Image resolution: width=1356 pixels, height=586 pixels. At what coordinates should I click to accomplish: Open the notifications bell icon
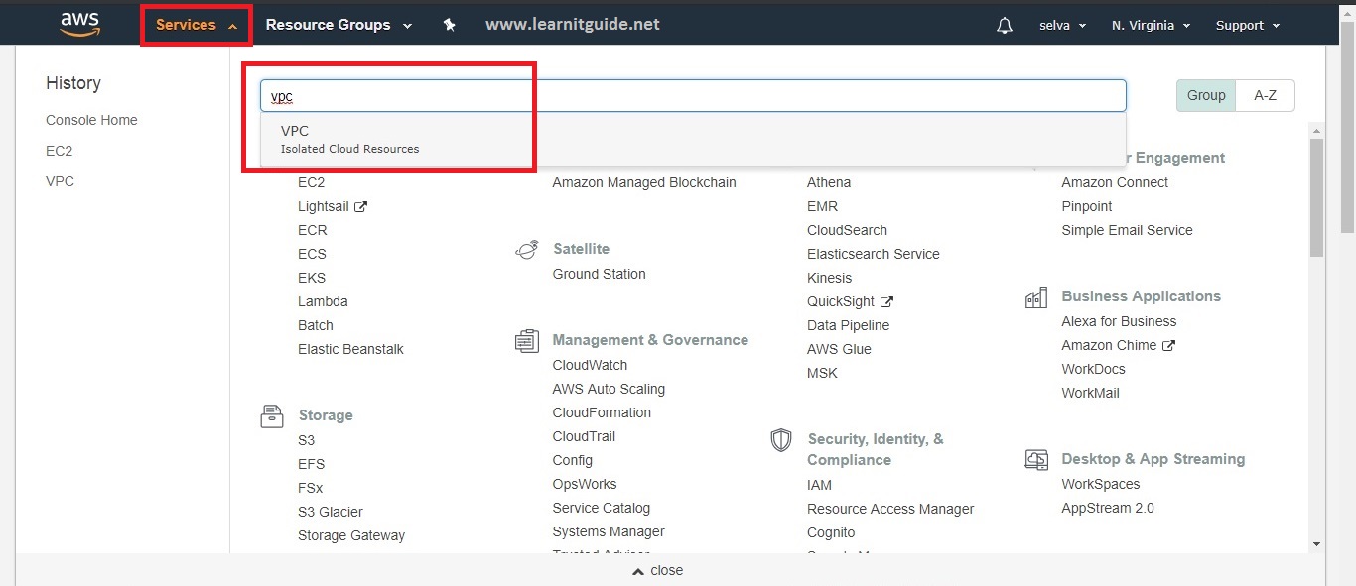pyautogui.click(x=1004, y=25)
